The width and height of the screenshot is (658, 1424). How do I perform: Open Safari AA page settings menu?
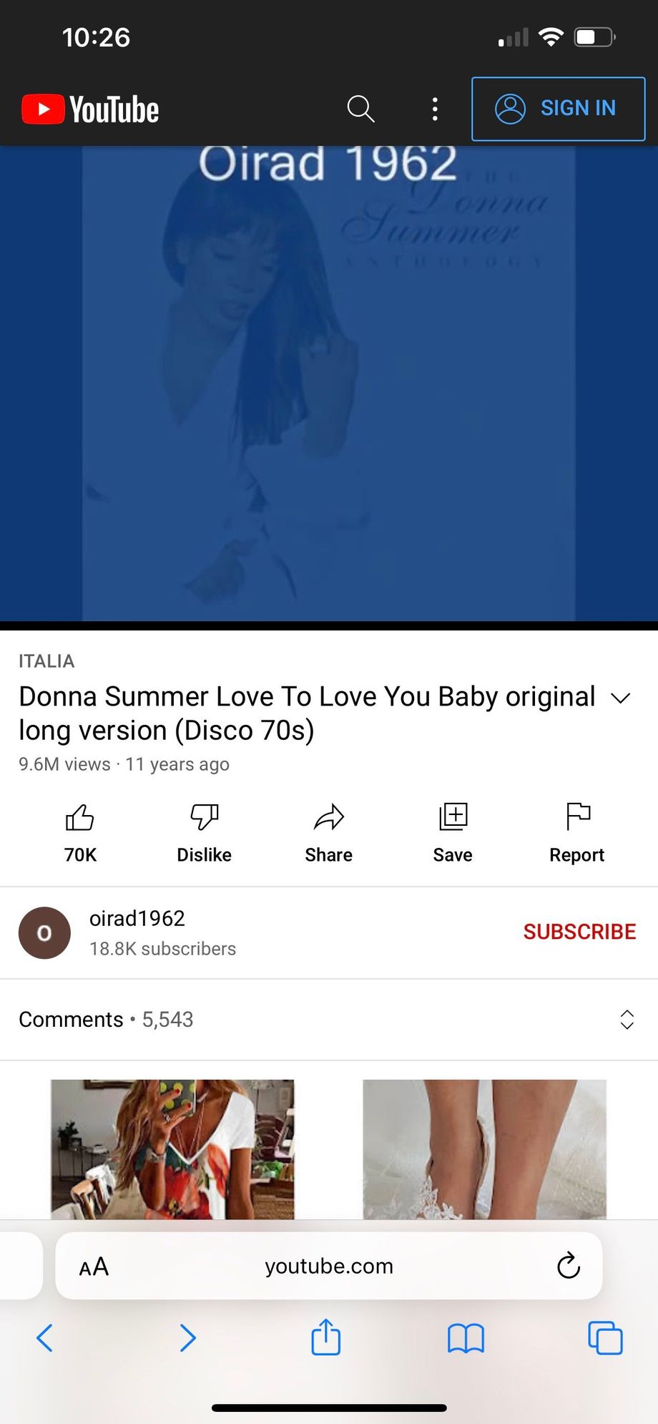tap(94, 1267)
